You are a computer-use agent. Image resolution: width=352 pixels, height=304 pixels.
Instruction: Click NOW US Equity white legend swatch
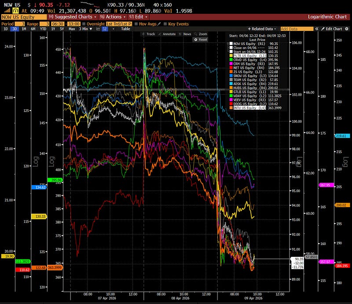click(231, 44)
